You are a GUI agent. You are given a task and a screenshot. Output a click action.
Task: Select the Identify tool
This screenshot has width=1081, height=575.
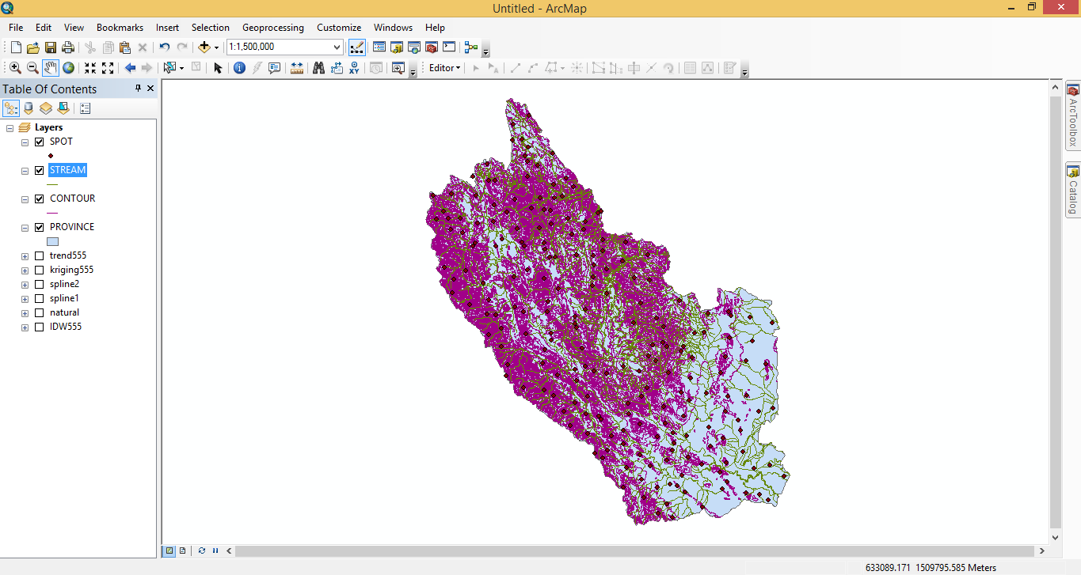click(239, 68)
